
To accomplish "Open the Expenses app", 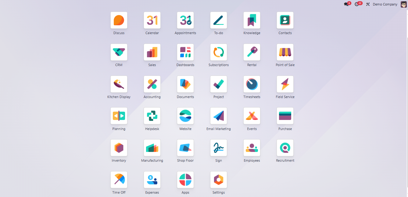I will point(152,180).
